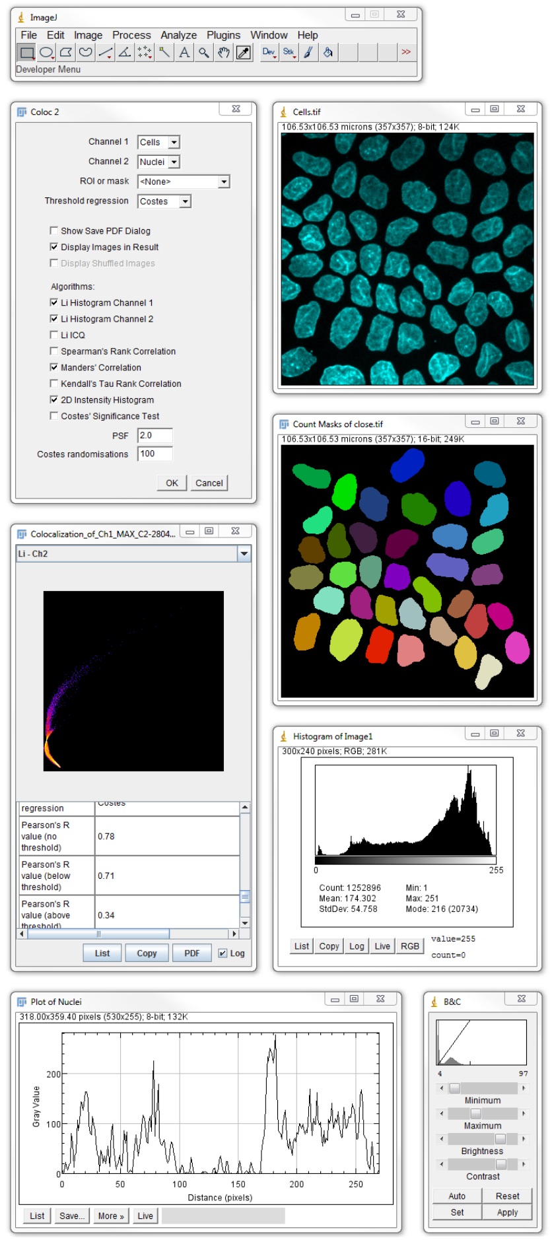552x1240 pixels.
Task: Click the ImageJ microscope icon in title bar
Action: [21, 17]
